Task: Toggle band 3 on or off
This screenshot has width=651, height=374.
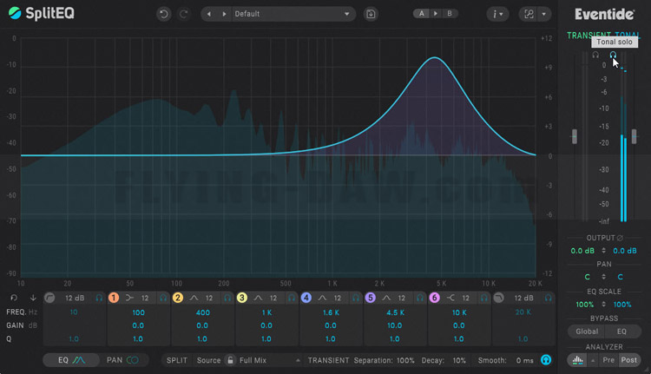Action: (241, 298)
